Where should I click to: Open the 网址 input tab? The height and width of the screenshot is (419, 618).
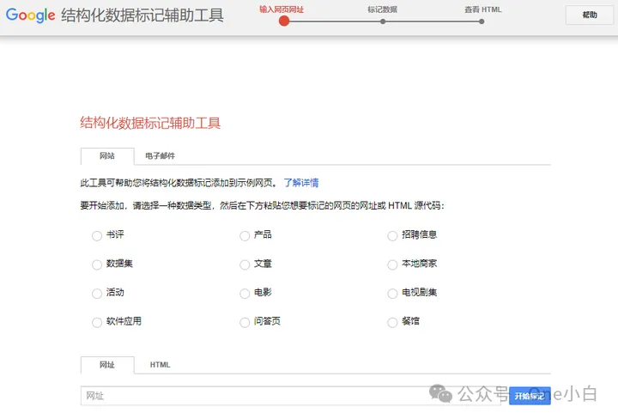coord(107,365)
